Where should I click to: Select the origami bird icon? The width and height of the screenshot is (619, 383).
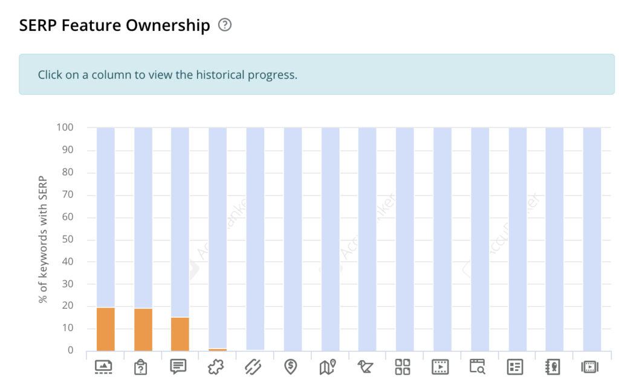point(365,367)
